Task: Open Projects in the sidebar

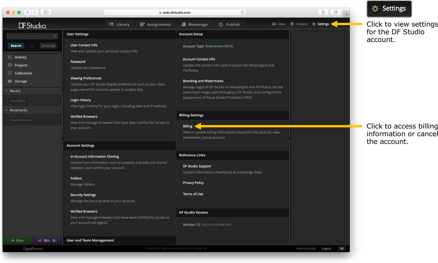Action: click(32, 65)
